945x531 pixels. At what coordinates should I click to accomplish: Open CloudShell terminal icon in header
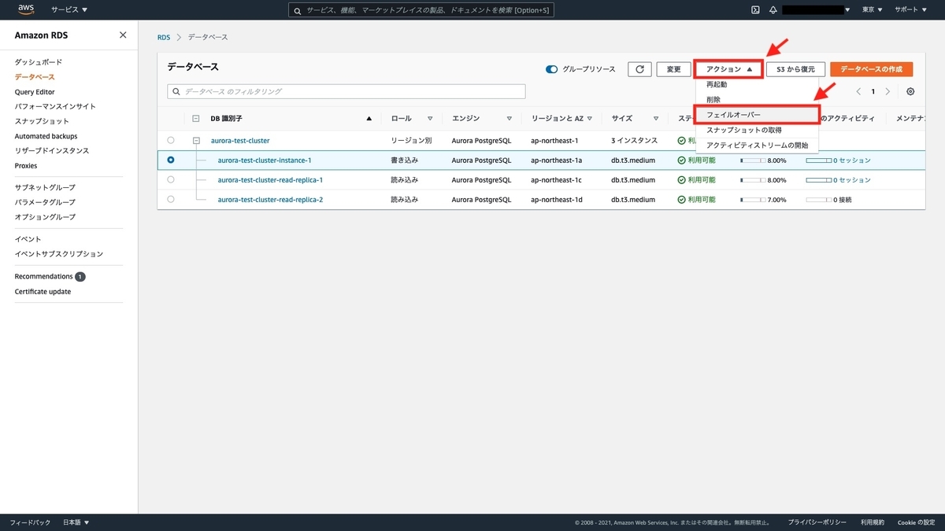(755, 9)
